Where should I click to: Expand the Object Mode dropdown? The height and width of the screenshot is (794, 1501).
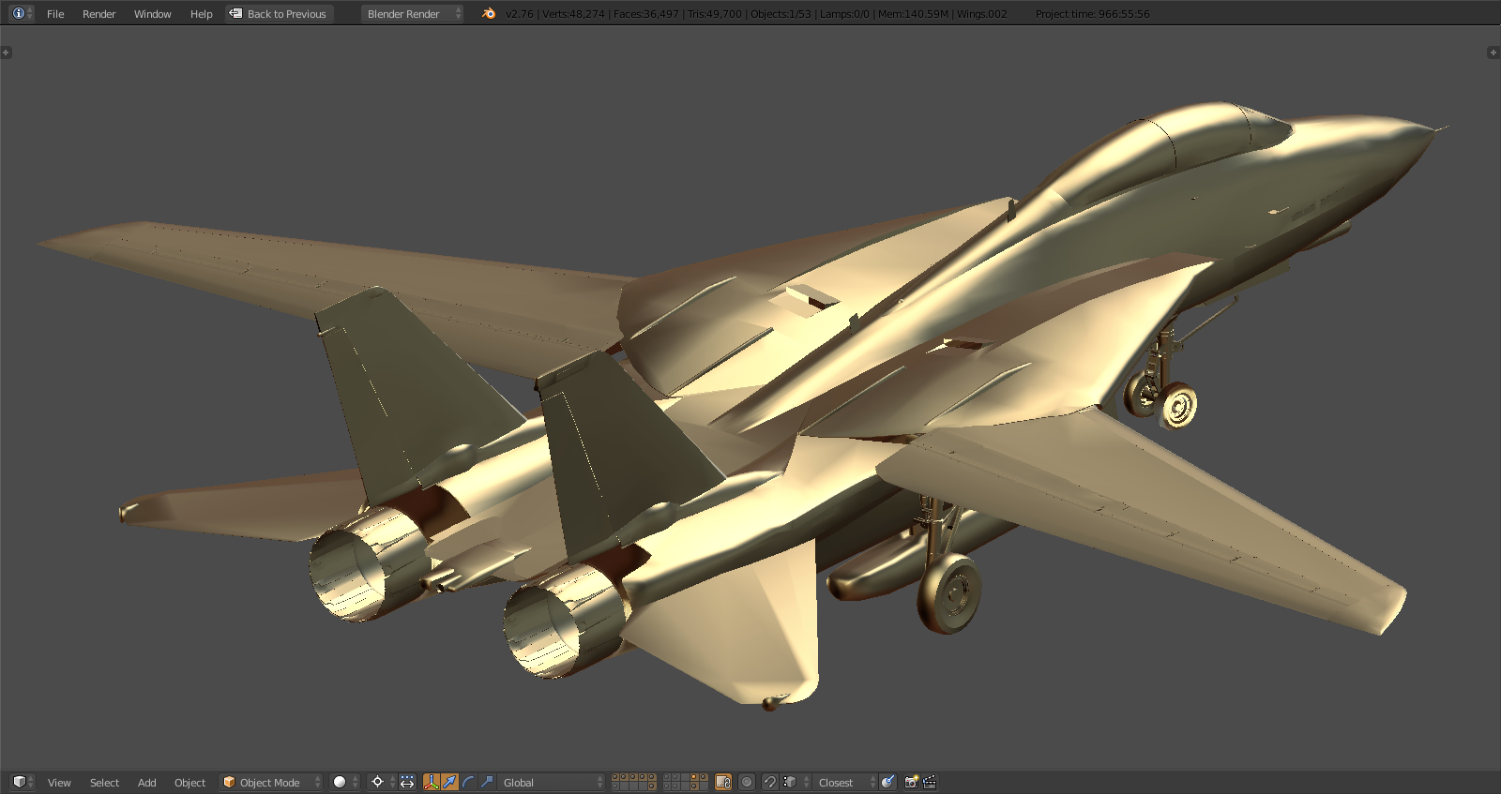(x=270, y=782)
